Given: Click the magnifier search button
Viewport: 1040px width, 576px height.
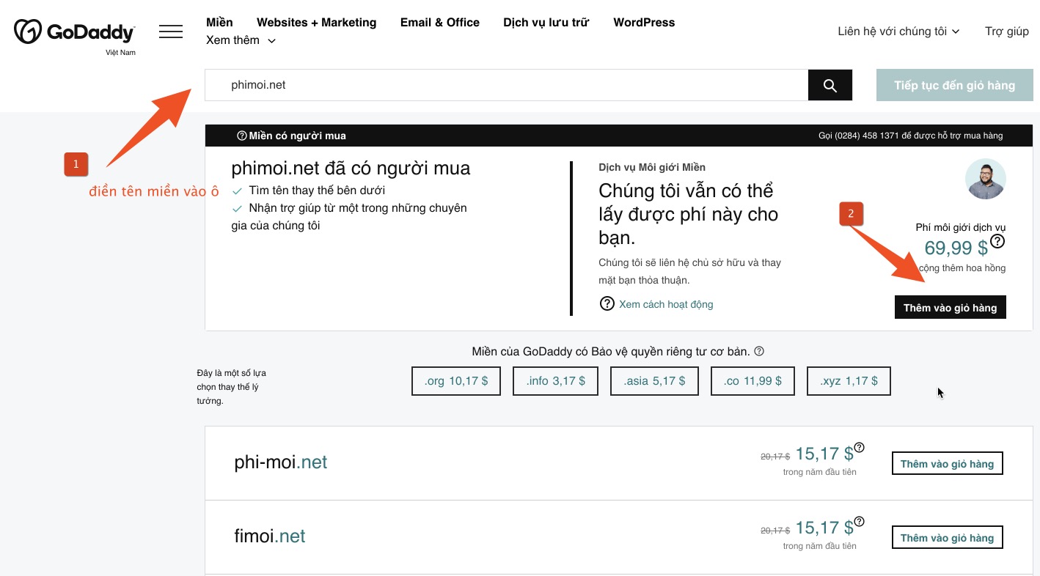Looking at the screenshot, I should pyautogui.click(x=830, y=86).
